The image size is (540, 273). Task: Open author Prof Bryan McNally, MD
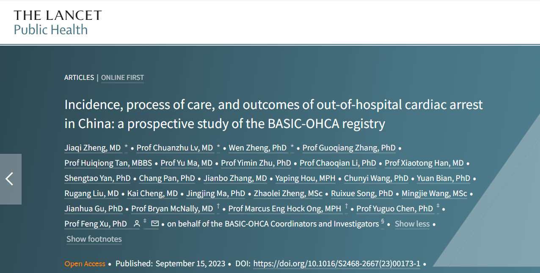tap(172, 209)
